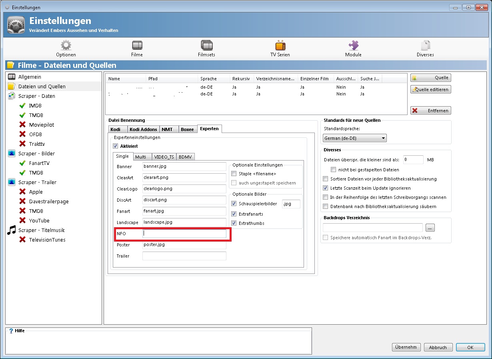Sort sources by the Rekursiv column

242,79
